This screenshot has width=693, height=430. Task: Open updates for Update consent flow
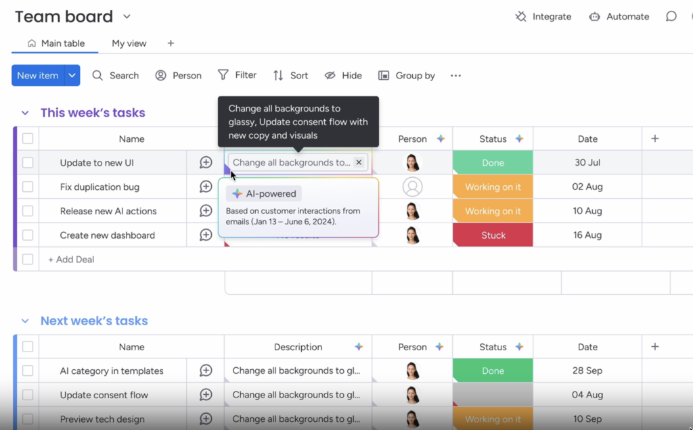206,395
